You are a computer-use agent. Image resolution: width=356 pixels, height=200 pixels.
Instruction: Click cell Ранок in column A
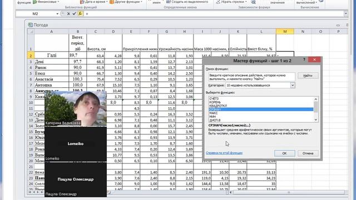tap(51, 68)
